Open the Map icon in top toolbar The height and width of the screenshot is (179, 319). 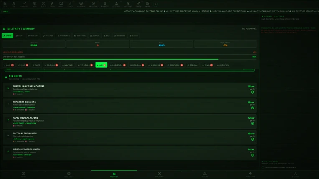[x=35, y=4]
